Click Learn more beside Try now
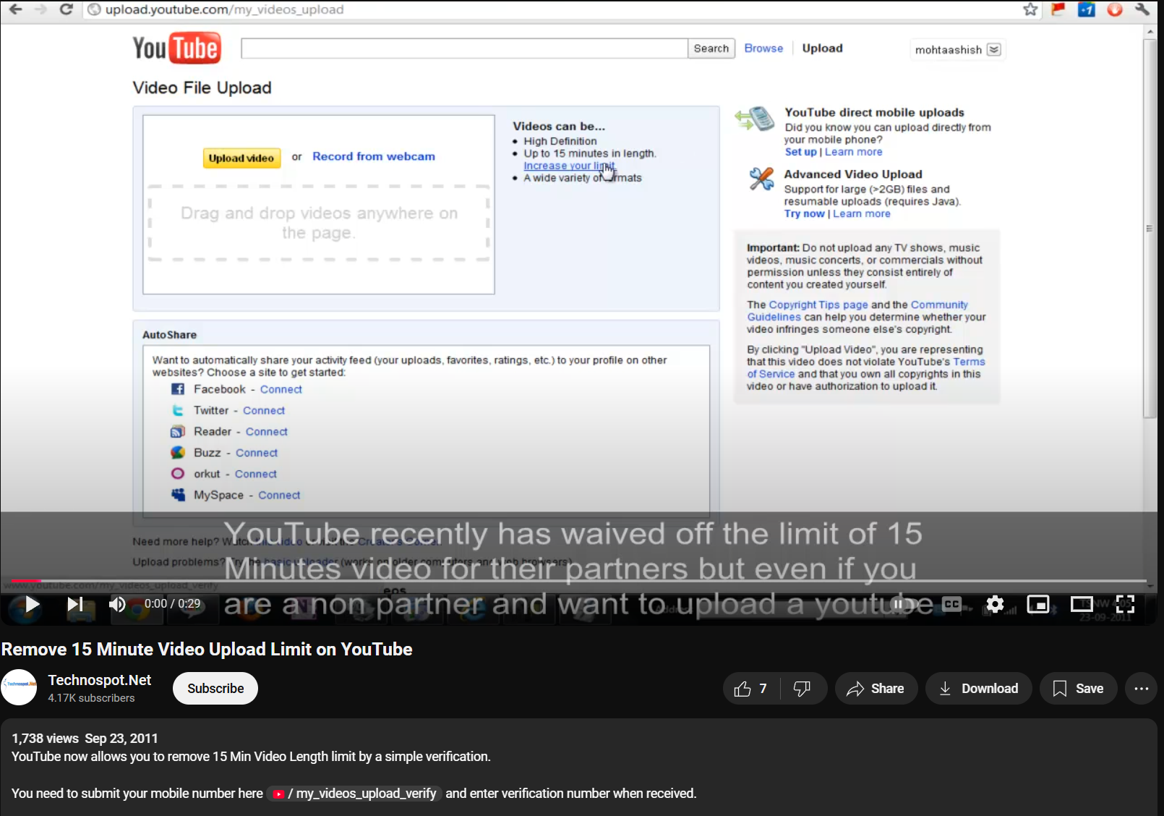 pos(862,213)
